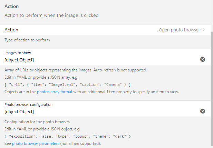Click the Type of action to perform hint
This screenshot has width=213, height=148.
pyautogui.click(x=27, y=40)
